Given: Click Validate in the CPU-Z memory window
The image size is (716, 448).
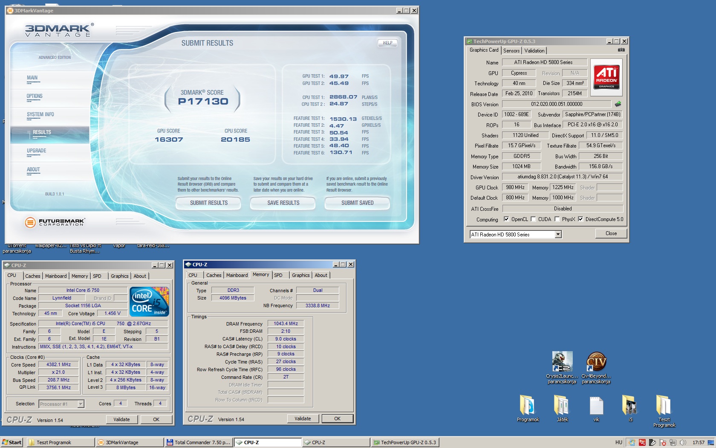Looking at the screenshot, I should (303, 419).
